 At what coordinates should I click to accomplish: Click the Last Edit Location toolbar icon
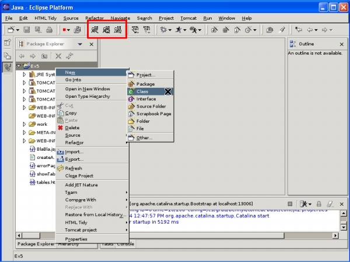coord(299,30)
